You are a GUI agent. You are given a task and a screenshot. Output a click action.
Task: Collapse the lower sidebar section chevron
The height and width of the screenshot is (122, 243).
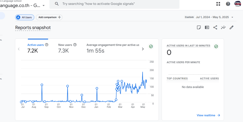pyautogui.click(x=1, y=79)
